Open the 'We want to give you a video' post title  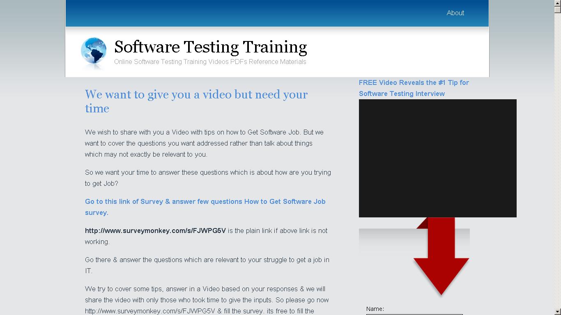point(196,101)
